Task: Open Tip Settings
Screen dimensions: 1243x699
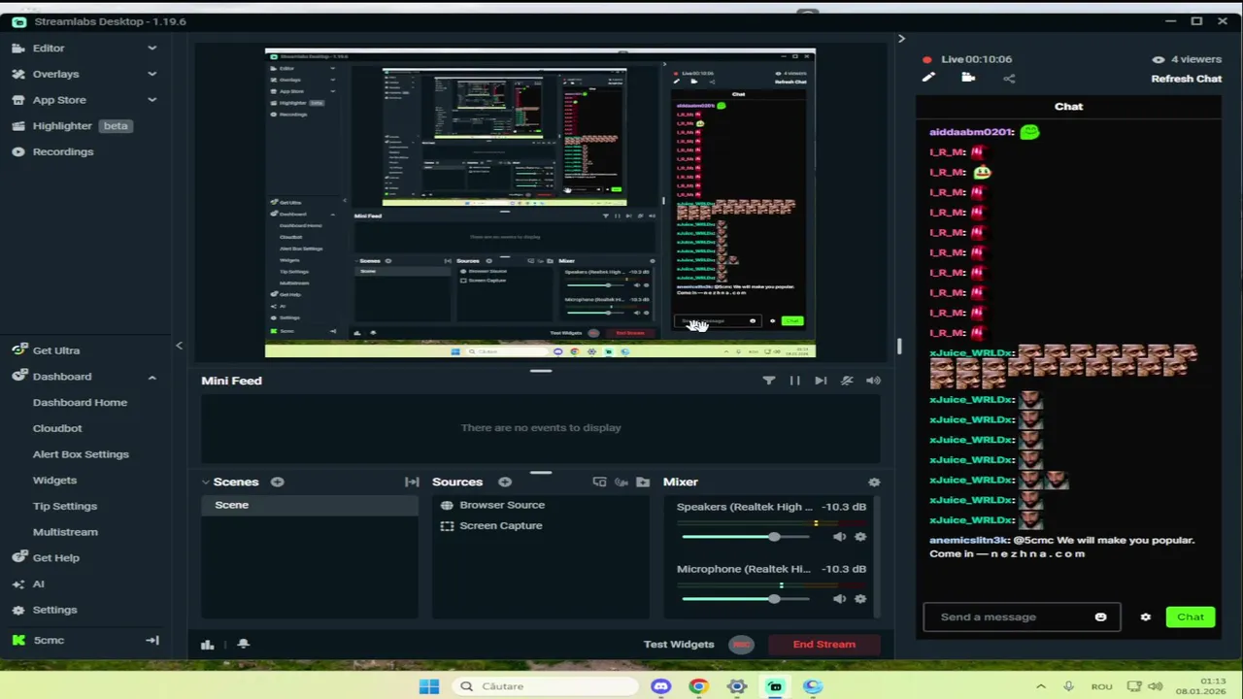Action: click(65, 507)
